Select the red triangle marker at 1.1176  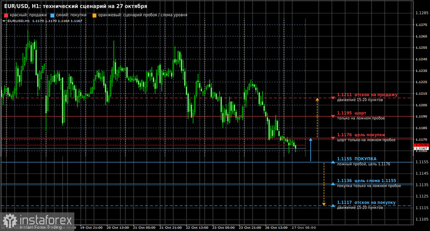coord(333,138)
